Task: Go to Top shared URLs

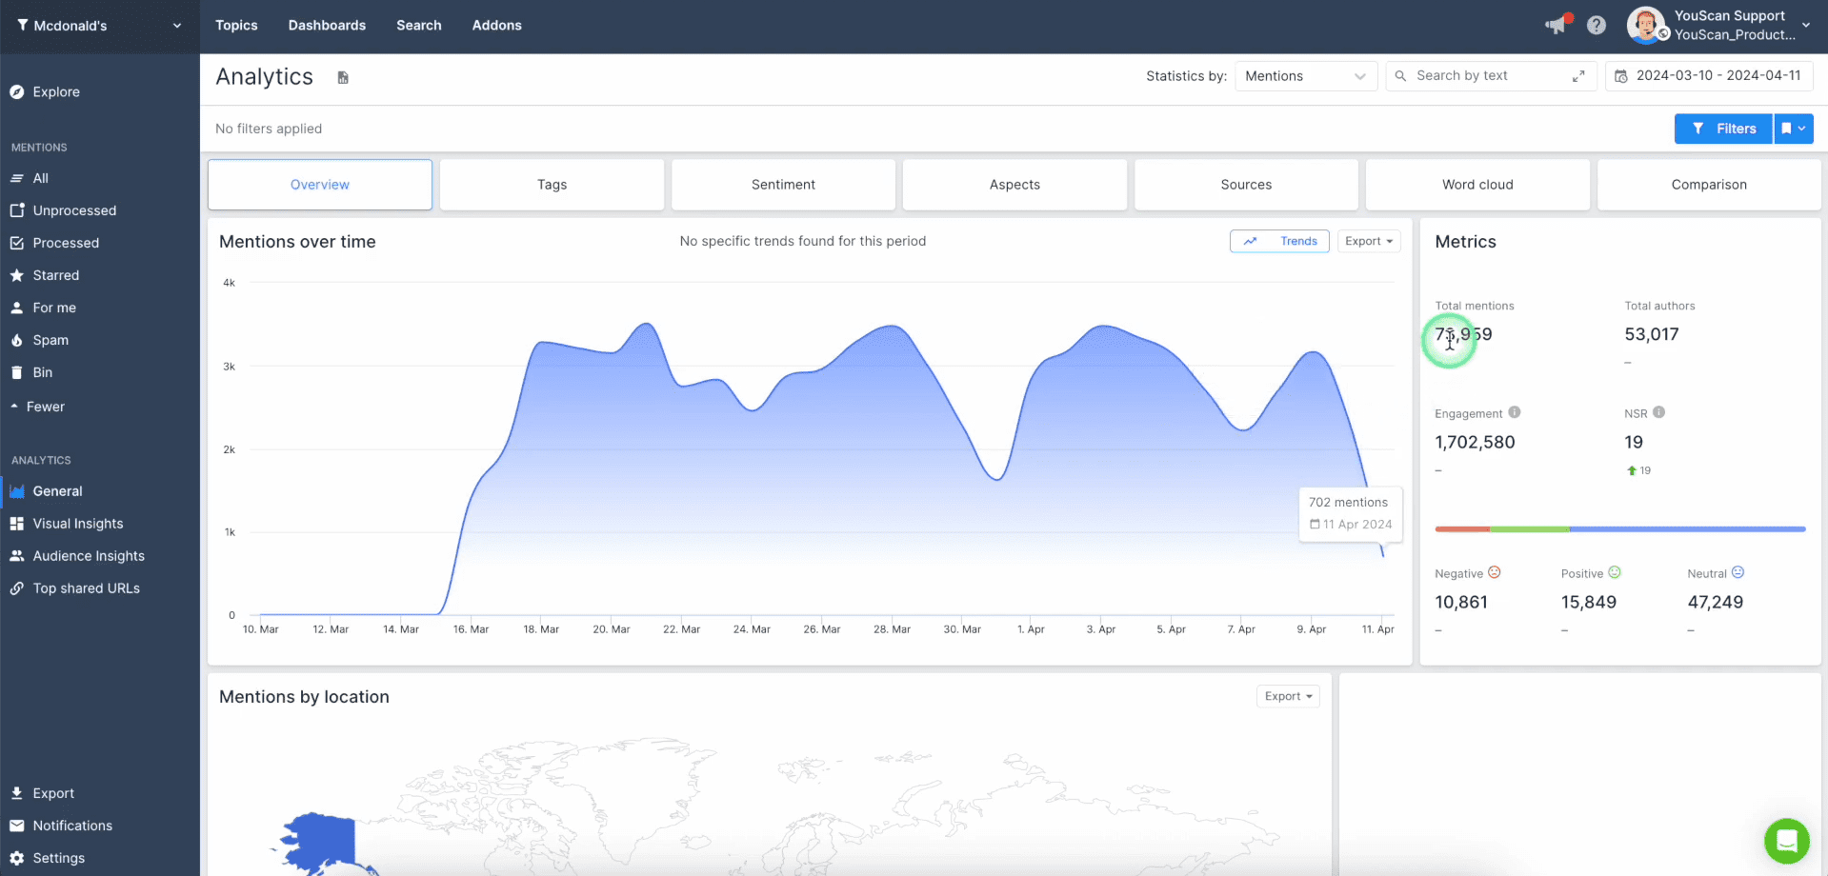Action: [x=86, y=588]
